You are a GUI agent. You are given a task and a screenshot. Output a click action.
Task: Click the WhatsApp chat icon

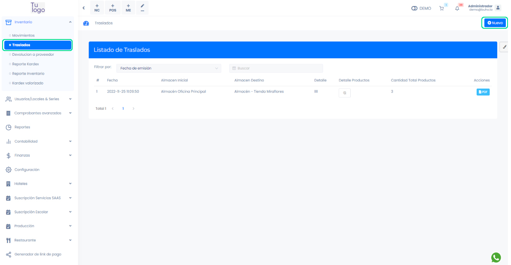click(496, 257)
